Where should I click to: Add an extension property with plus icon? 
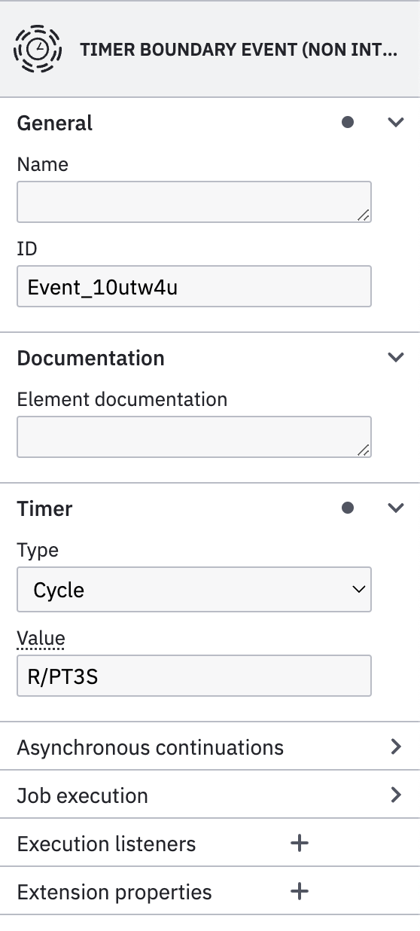tap(300, 892)
